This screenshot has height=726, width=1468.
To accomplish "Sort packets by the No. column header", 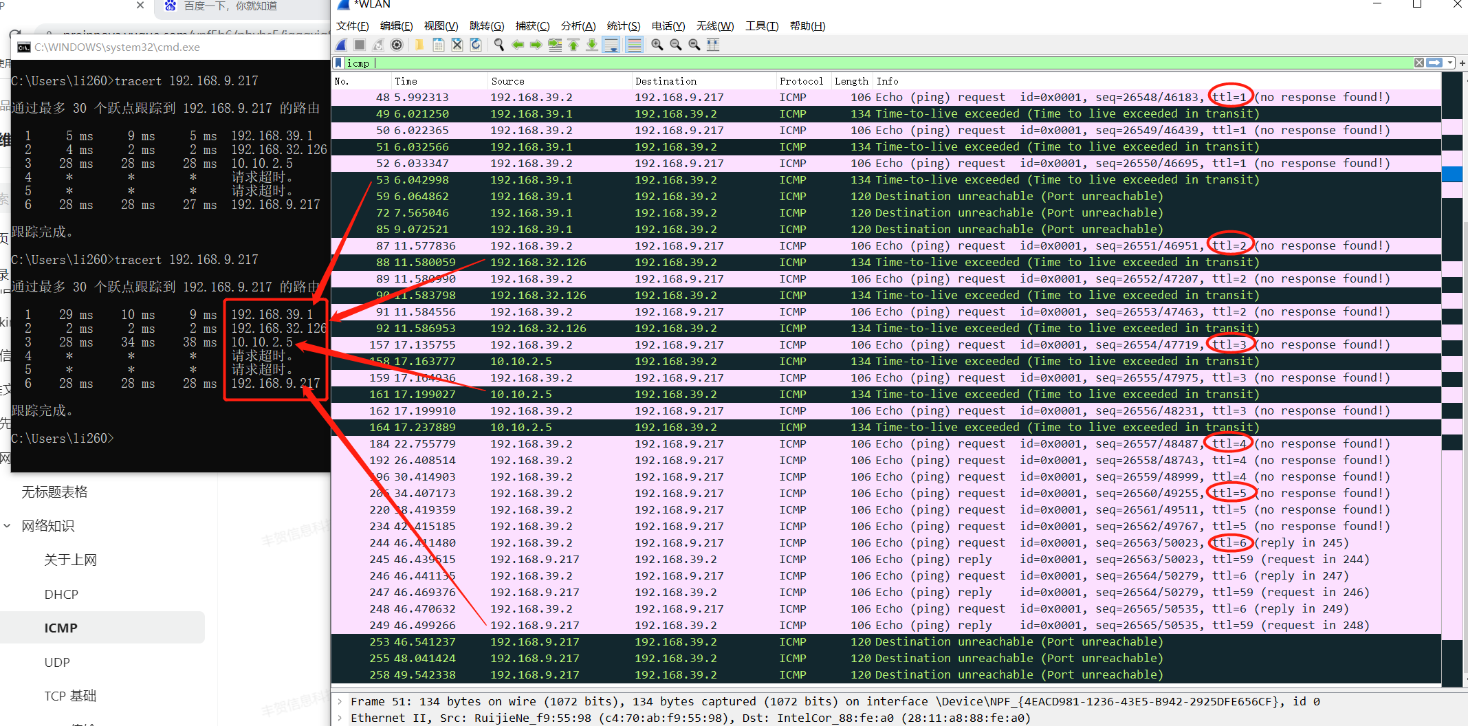I will 360,81.
